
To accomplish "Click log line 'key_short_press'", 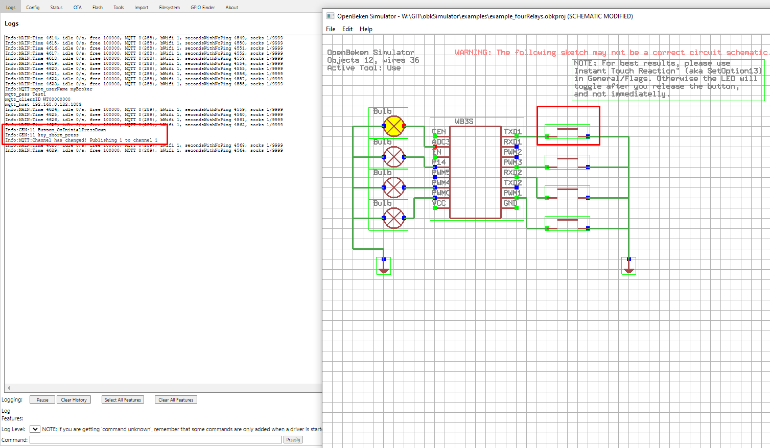I will point(42,135).
